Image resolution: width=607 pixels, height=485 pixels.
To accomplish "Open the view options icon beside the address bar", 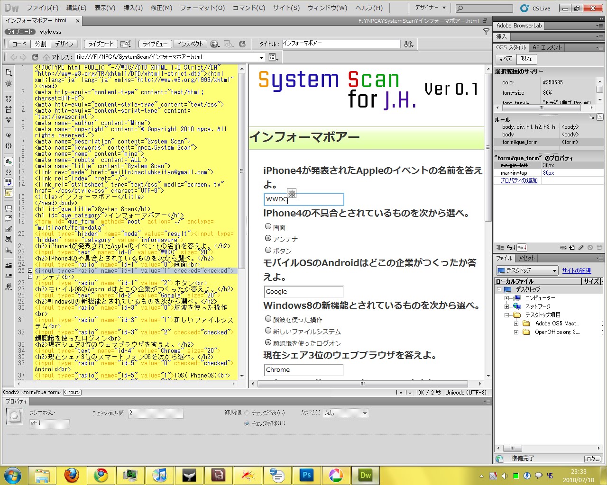I will click(x=274, y=57).
